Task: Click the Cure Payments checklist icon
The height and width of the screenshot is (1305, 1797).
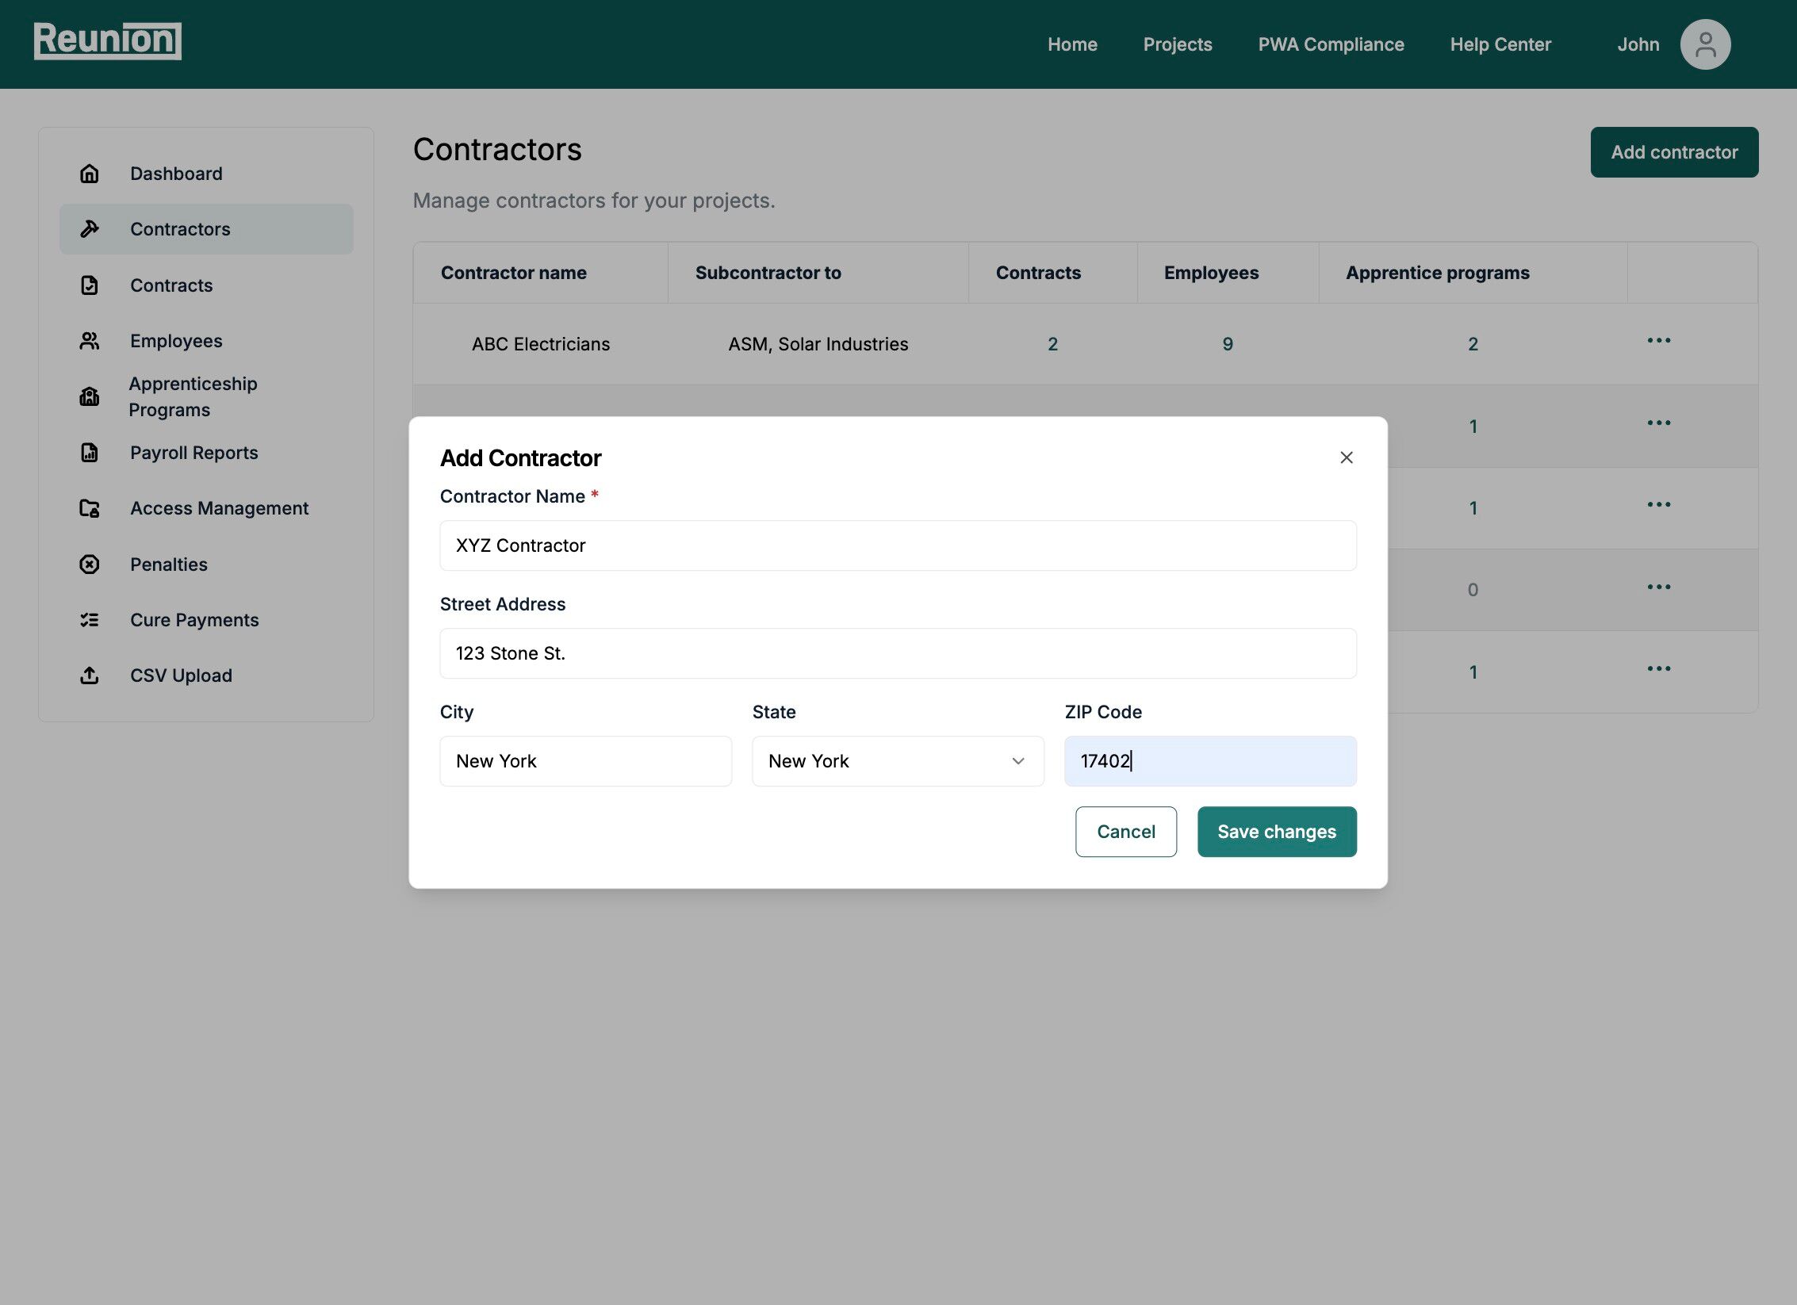Action: [x=90, y=620]
